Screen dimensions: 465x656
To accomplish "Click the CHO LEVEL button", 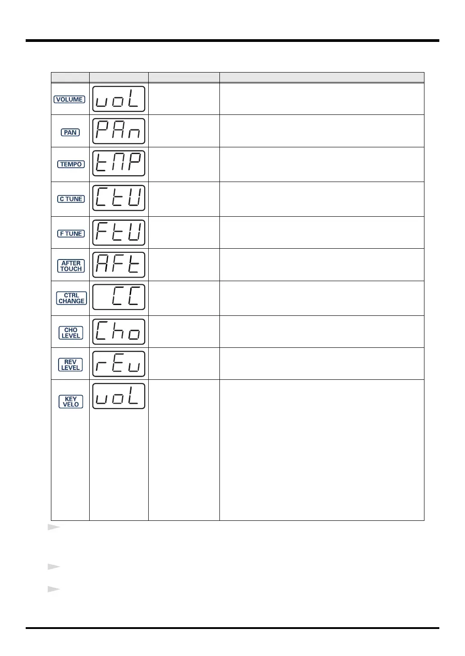I will (71, 333).
